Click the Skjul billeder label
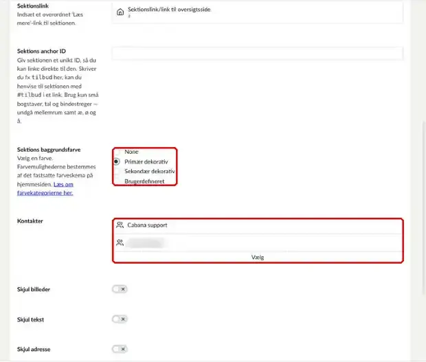This screenshot has width=426, height=362. pos(34,289)
